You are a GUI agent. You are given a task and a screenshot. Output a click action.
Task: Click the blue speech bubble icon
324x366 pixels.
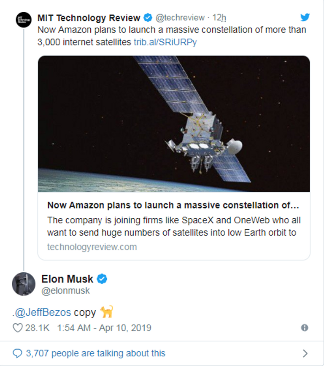click(x=17, y=353)
